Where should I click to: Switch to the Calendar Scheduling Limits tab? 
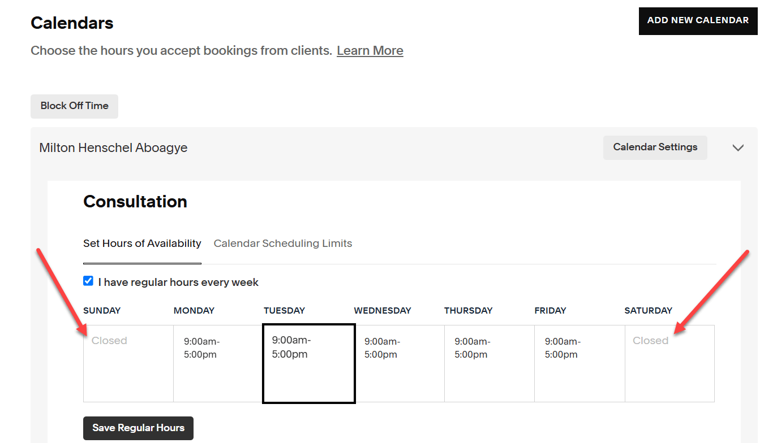(x=282, y=244)
